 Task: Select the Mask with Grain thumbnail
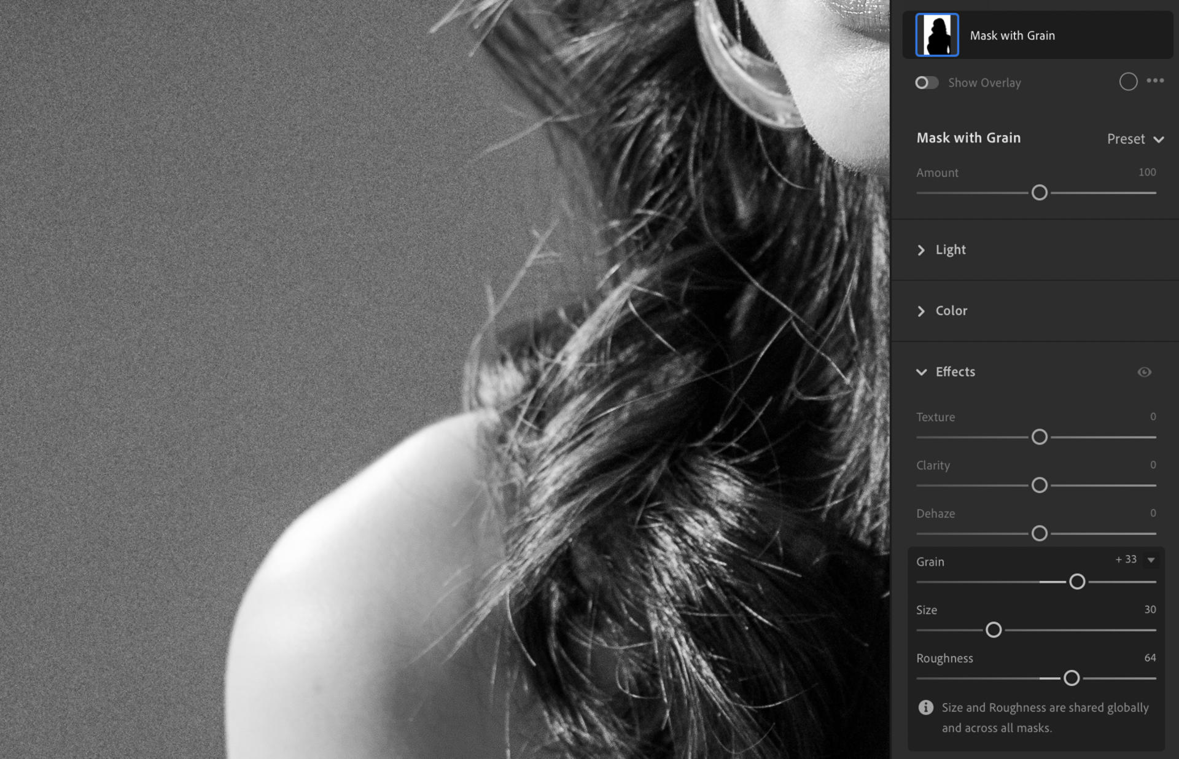coord(936,35)
